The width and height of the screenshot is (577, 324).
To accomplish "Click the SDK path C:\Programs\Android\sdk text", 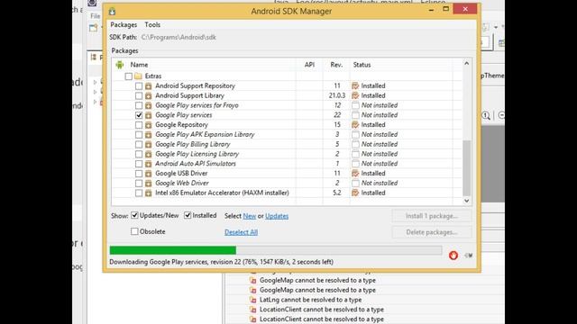I will pyautogui.click(x=179, y=37).
